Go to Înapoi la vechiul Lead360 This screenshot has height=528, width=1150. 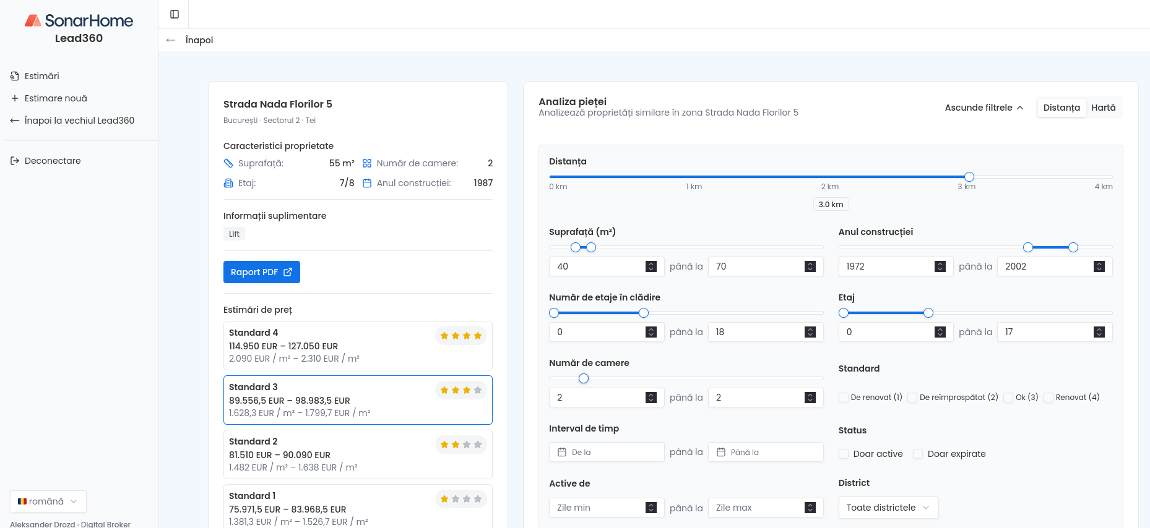click(x=79, y=121)
